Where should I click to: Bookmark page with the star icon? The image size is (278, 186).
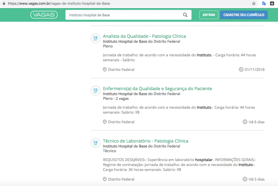pyautogui.click(x=254, y=4)
